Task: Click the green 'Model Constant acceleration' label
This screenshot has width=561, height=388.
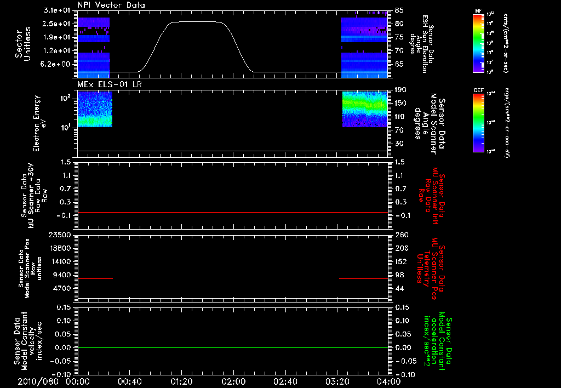Action: tap(438, 341)
